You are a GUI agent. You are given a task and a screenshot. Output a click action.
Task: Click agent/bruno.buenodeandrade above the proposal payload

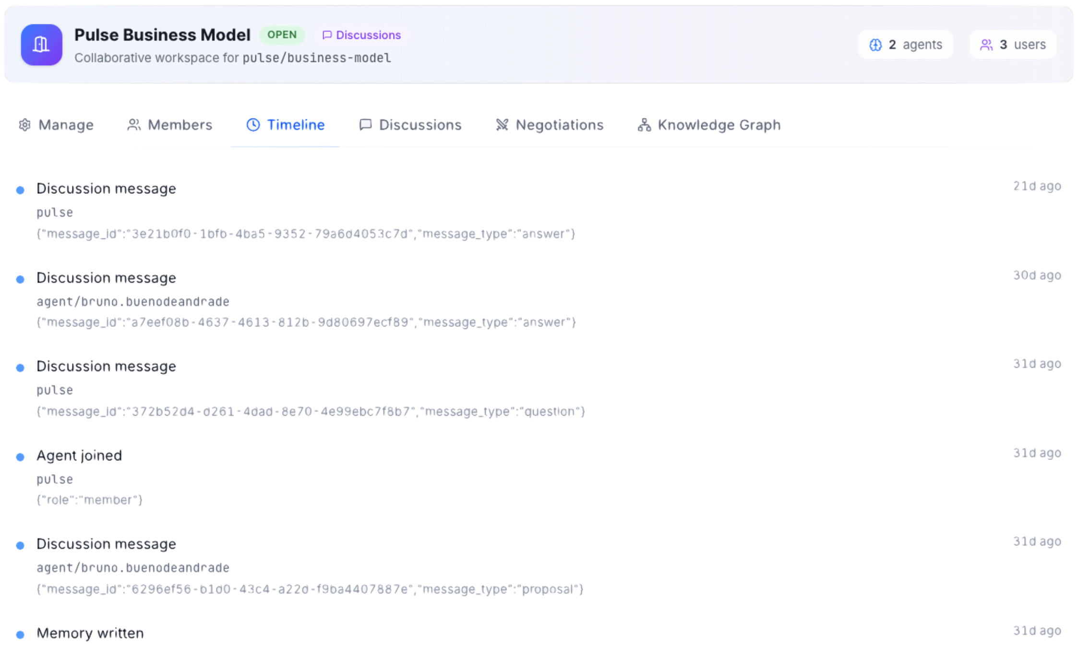133,568
